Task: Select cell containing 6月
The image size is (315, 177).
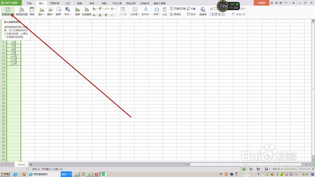Action: (x=14, y=42)
